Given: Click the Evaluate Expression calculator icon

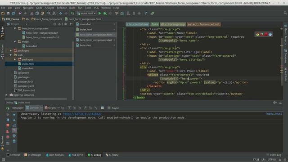Looking at the screenshot, I should point(102,108).
